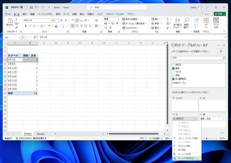Switch to the Sheet1 tab
Viewport: 231px width, 163px height.
40,134
